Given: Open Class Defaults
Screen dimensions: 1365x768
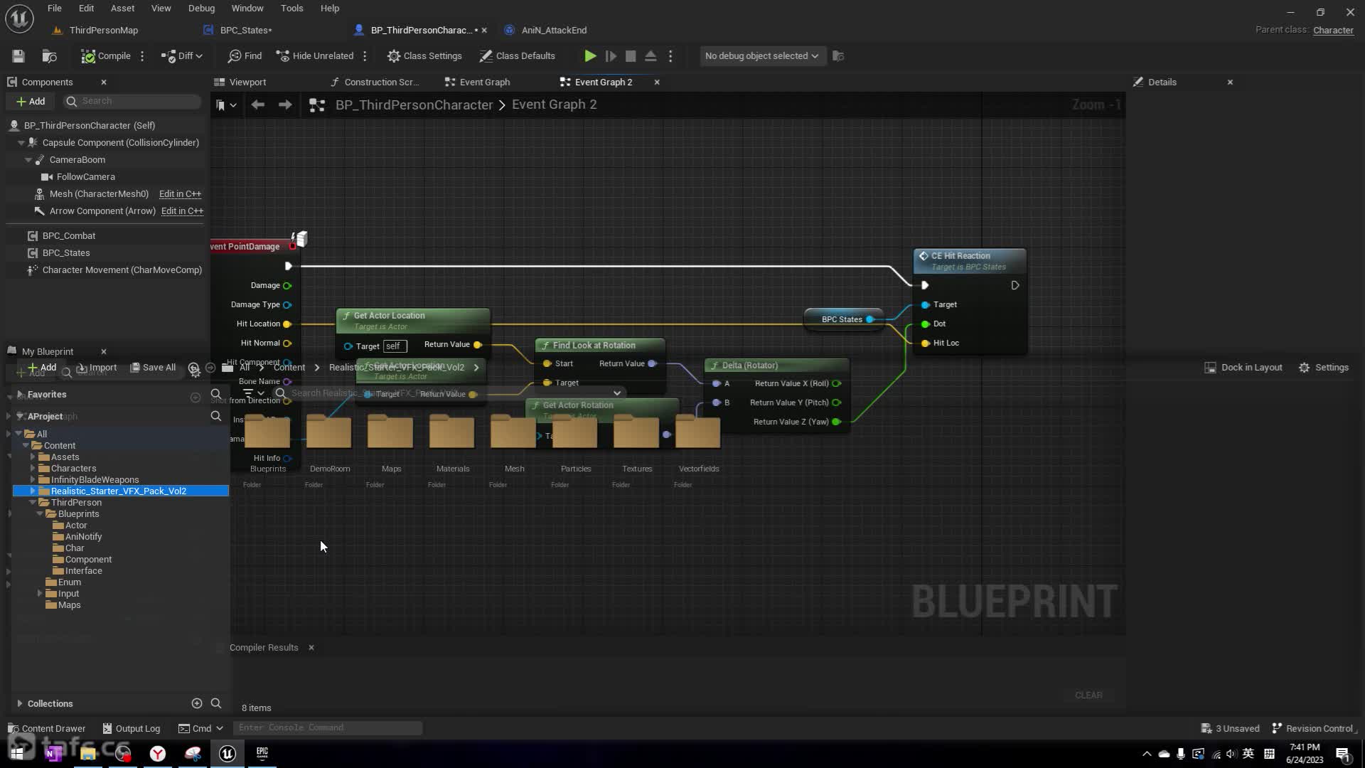Looking at the screenshot, I should coord(517,56).
